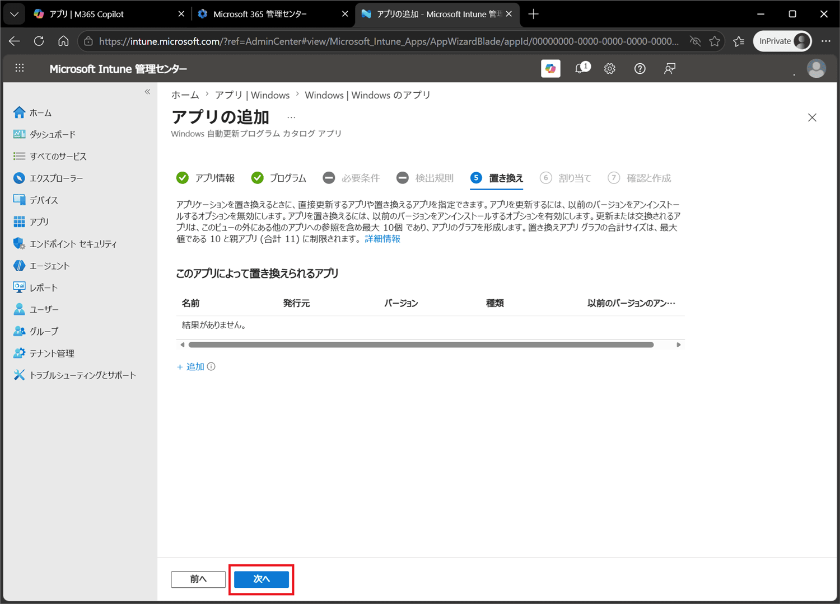Viewport: 840px width, 604px height.
Task: Click the browser home icon
Action: pyautogui.click(x=63, y=41)
